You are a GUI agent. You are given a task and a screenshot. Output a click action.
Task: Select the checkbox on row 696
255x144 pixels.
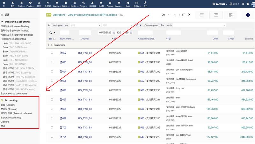[x=52, y=90]
